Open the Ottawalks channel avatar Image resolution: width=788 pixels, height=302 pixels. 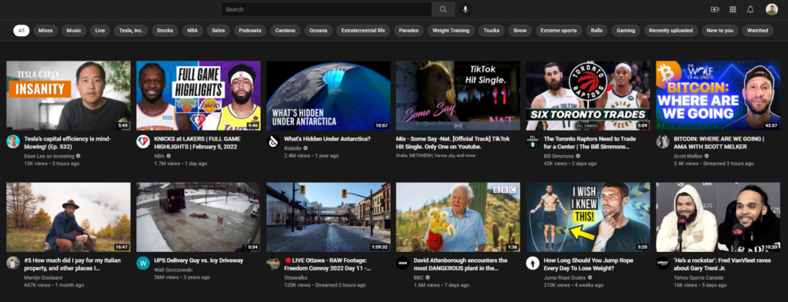pyautogui.click(x=273, y=264)
